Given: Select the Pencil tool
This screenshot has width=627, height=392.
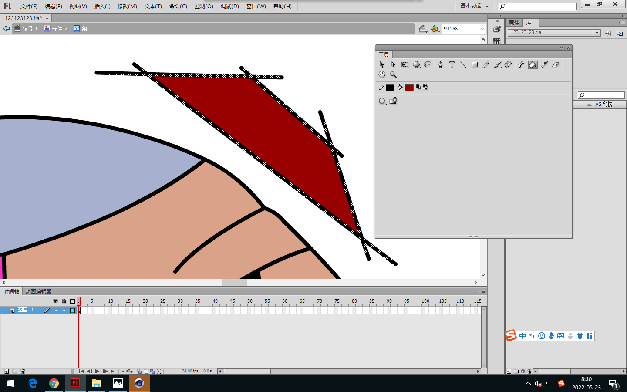Looking at the screenshot, I should (486, 65).
